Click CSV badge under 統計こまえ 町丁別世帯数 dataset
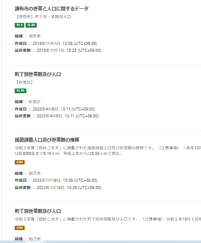Screen dimensions: 201x243 point(20,228)
